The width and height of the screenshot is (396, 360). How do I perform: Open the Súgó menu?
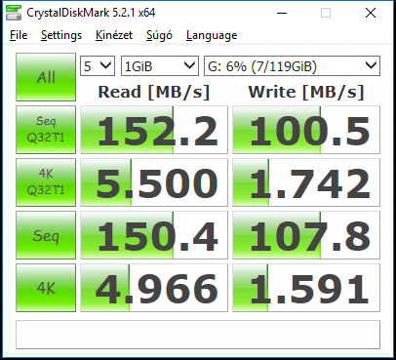(159, 35)
